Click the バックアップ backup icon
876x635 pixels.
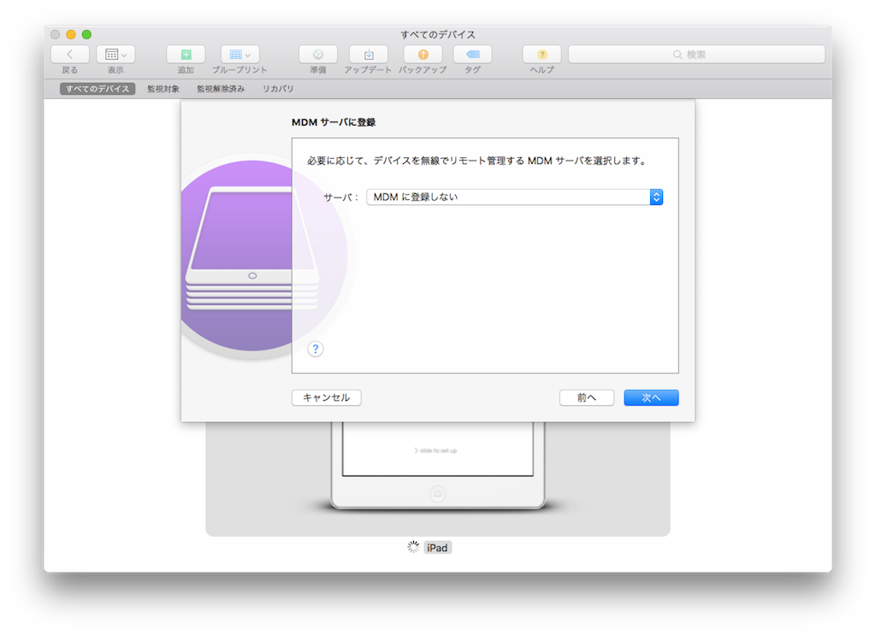[423, 54]
